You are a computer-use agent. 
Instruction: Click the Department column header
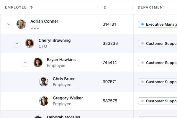click(x=151, y=7)
